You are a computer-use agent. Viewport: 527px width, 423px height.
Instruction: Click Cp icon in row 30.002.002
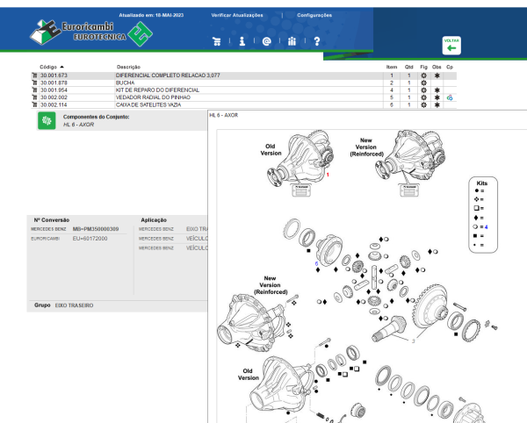pos(450,97)
